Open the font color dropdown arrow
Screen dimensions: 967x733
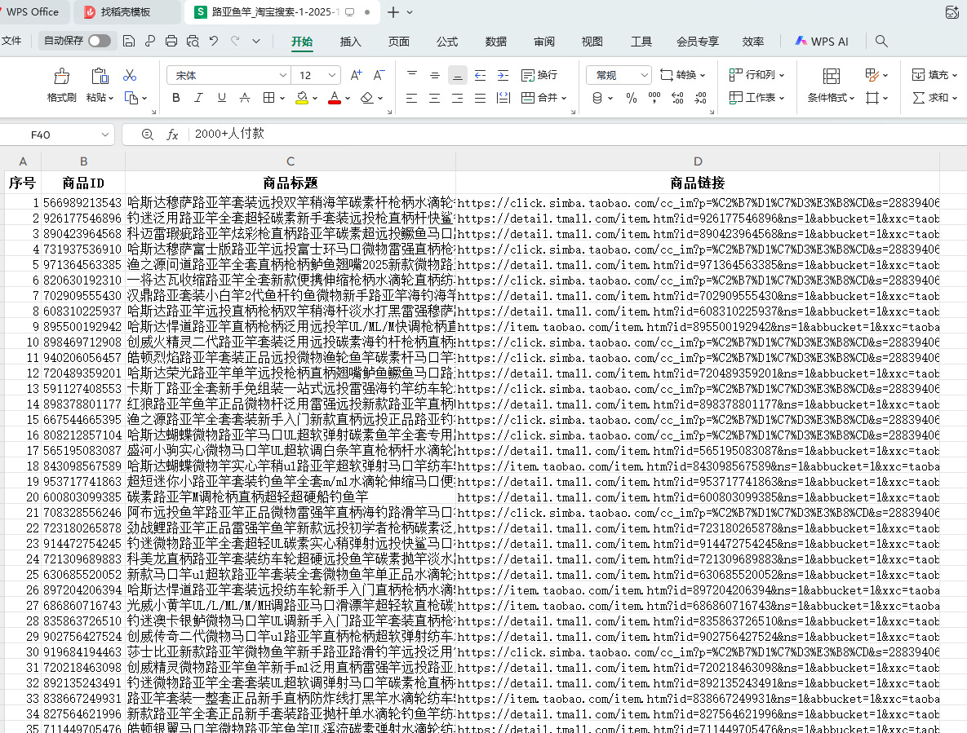(348, 98)
